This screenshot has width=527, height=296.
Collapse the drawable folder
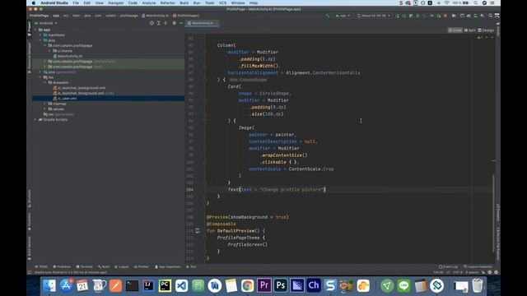(x=45, y=82)
